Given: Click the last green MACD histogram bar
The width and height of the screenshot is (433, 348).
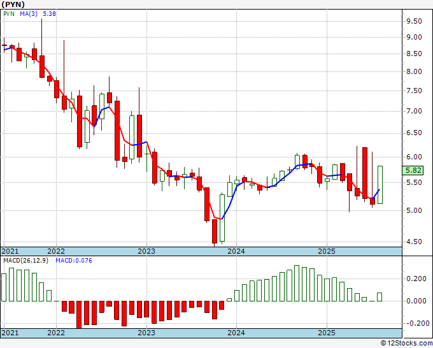Looking at the screenshot, I should (x=380, y=297).
